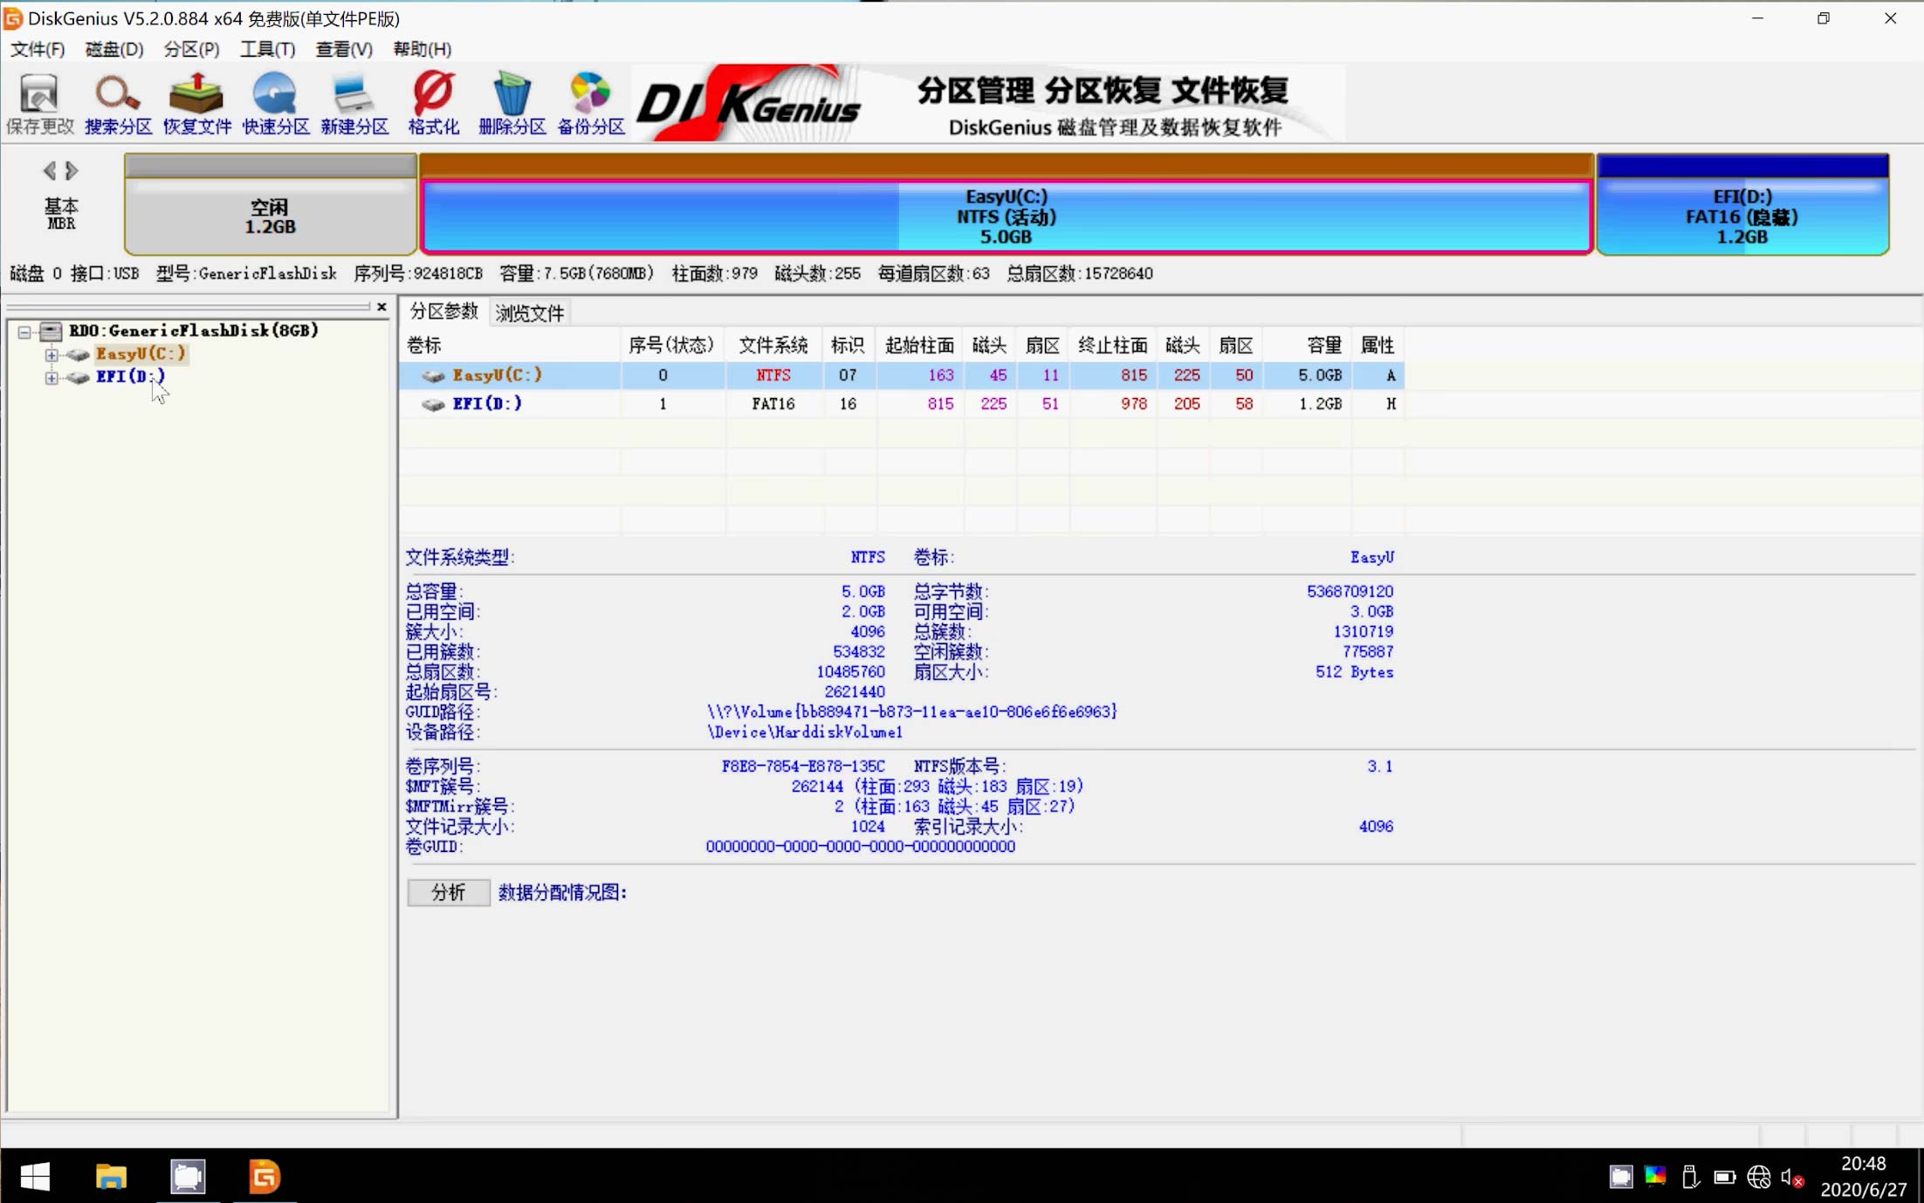The image size is (1924, 1203).
Task: Collapse the RD0:GenericFlashDisk tree node
Action: (24, 332)
